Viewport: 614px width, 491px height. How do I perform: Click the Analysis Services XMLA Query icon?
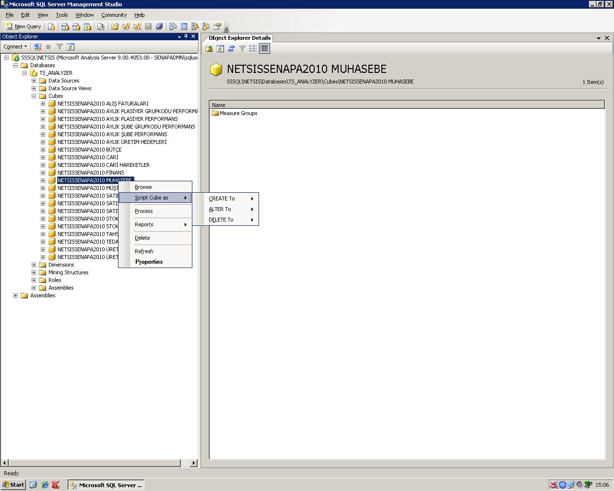(88, 26)
